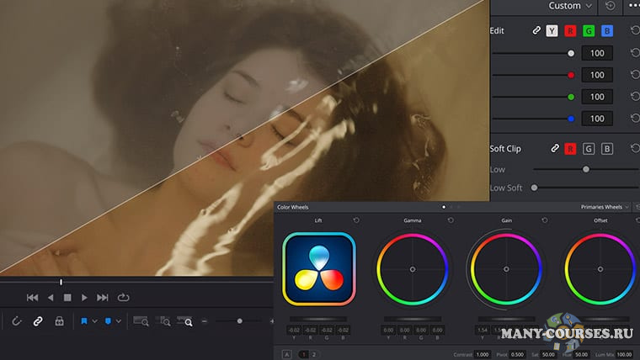Enable the B channel for Soft Clip

point(607,149)
